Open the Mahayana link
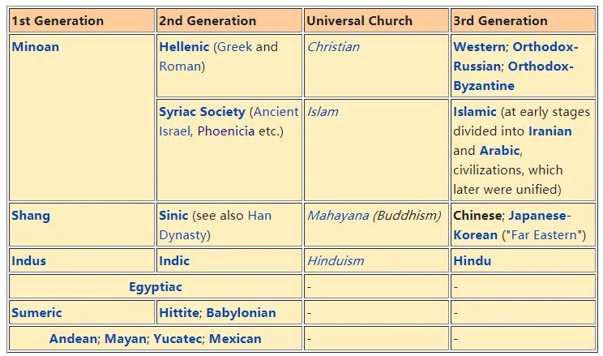Screen dimensions: 603x356 [x=338, y=216]
